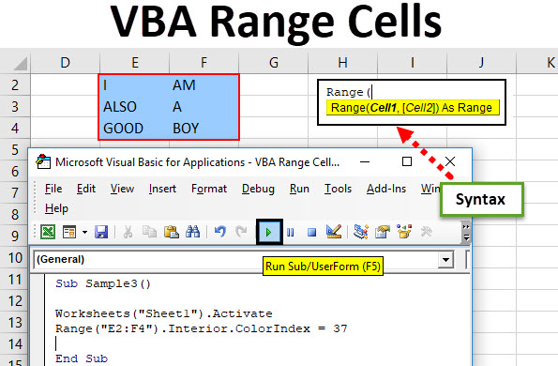Open Project Explorer icon
The width and height of the screenshot is (558, 366).
[360, 232]
